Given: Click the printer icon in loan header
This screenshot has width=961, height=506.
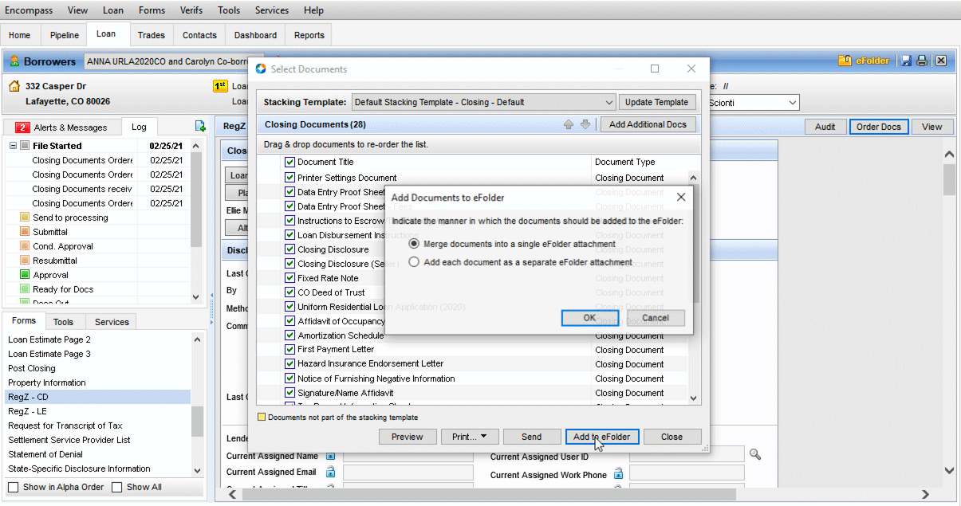Looking at the screenshot, I should [x=922, y=61].
